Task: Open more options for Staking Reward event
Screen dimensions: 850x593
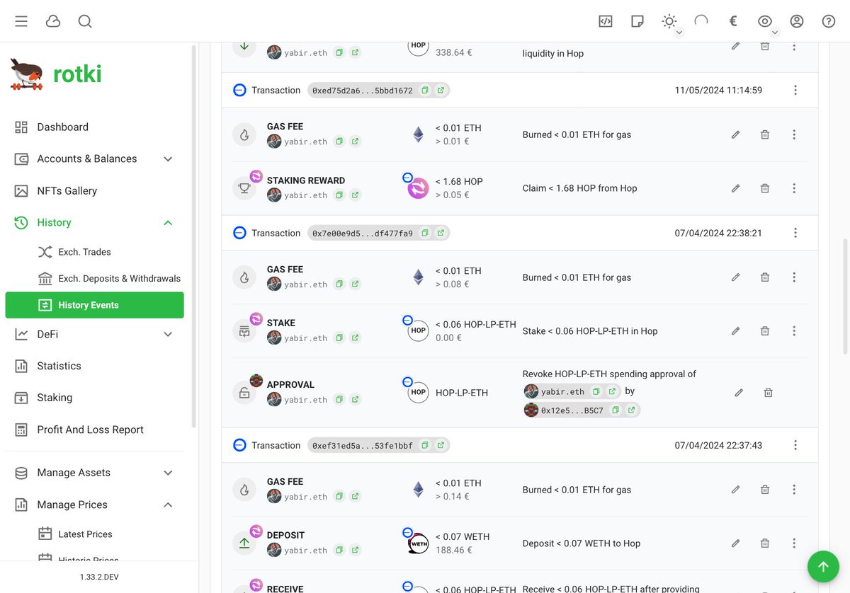Action: point(794,188)
